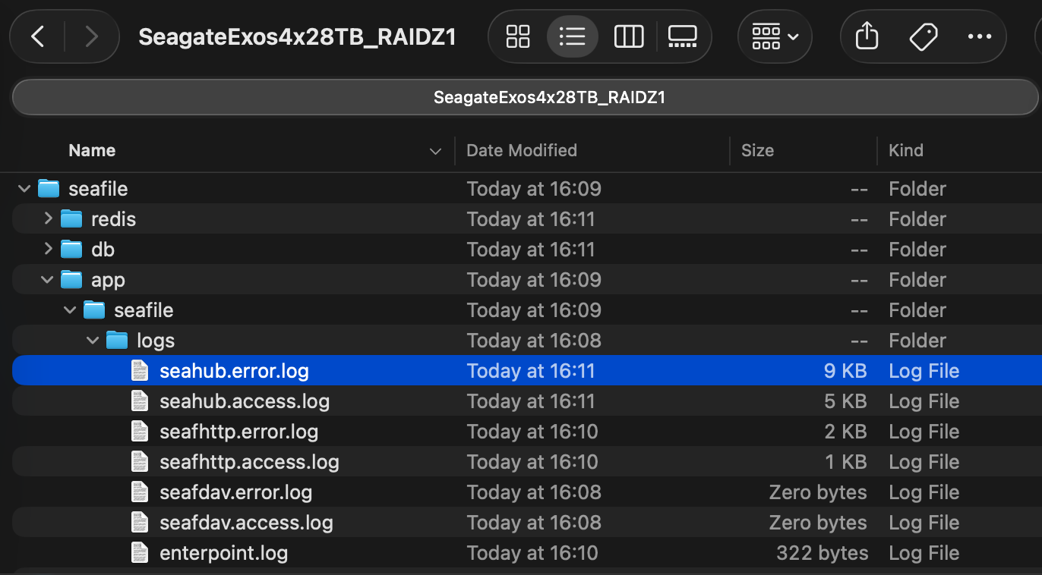Switch to list view
The image size is (1042, 575).
click(x=572, y=36)
